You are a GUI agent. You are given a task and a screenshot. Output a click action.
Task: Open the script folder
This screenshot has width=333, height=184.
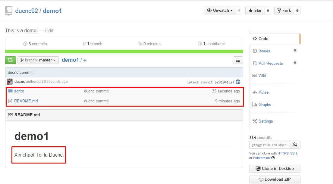[19, 91]
